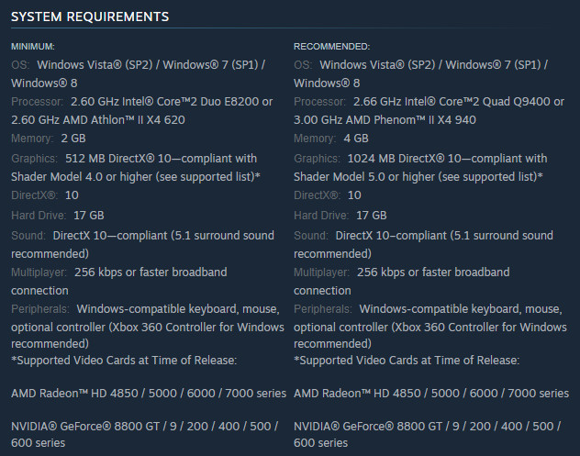This screenshot has width=580, height=456.
Task: Click the Peripherals label in the Minimum column
Action: (40, 309)
